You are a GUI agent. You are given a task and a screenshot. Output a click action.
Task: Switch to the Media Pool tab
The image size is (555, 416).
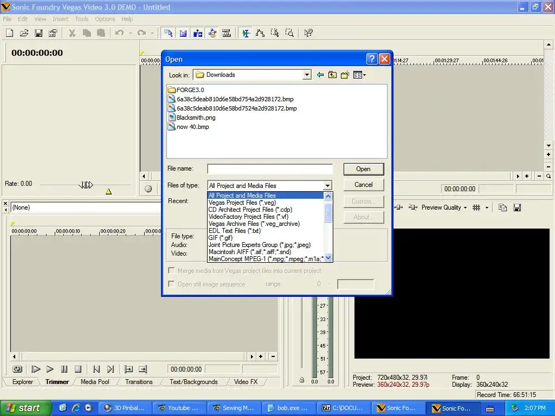95,382
